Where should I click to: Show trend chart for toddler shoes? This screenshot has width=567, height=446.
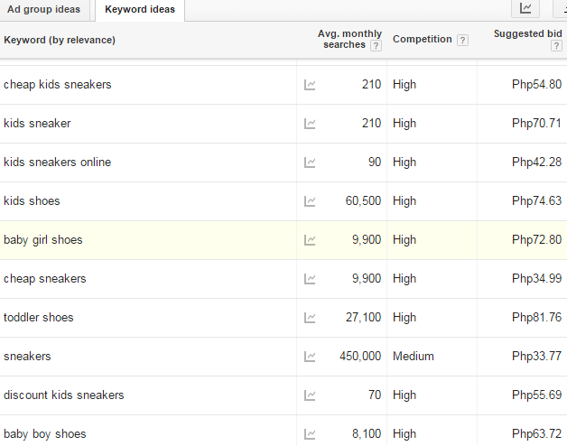pos(310,318)
